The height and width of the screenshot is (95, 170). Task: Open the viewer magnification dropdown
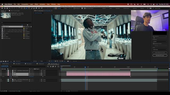[36, 61]
